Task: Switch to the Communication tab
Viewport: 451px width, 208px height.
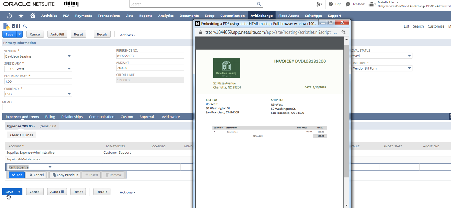Action: pos(102,117)
